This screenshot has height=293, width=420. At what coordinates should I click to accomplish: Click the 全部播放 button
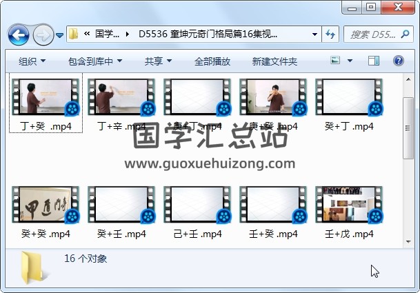212,61
